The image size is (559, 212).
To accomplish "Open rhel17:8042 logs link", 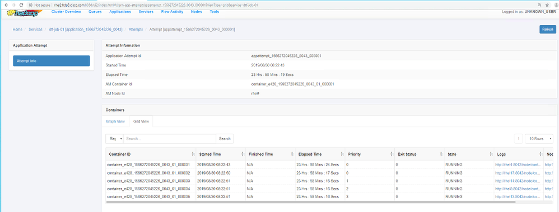I will point(517,173).
